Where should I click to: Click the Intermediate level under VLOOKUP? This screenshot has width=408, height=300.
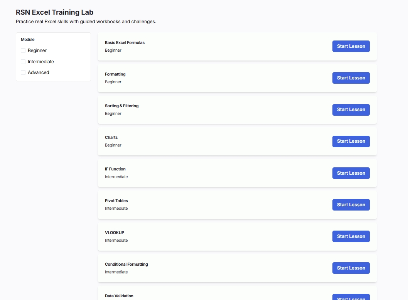[116, 240]
